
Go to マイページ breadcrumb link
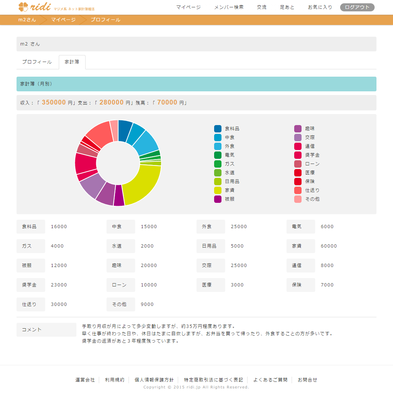tap(63, 20)
